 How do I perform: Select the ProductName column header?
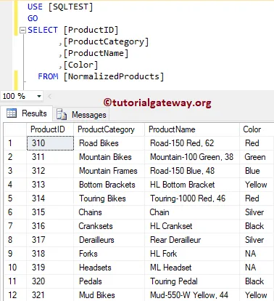coord(192,129)
